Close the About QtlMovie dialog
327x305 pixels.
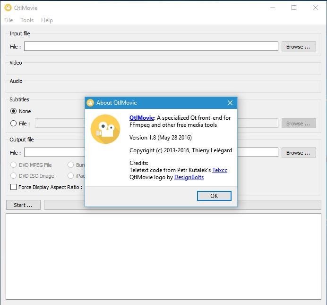(x=230, y=103)
